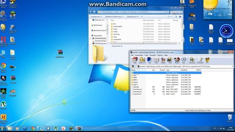Click the Windows Start orb
Image resolution: width=235 pixels, height=132 pixels.
pos(2,128)
